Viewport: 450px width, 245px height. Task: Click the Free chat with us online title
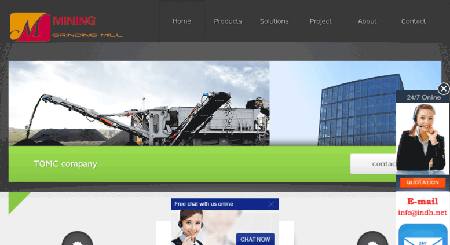[x=203, y=204]
